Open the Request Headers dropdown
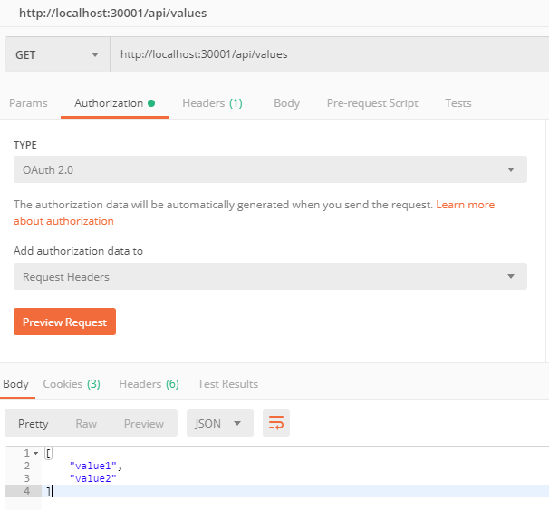Image resolution: width=549 pixels, height=510 pixels. pyautogui.click(x=270, y=276)
